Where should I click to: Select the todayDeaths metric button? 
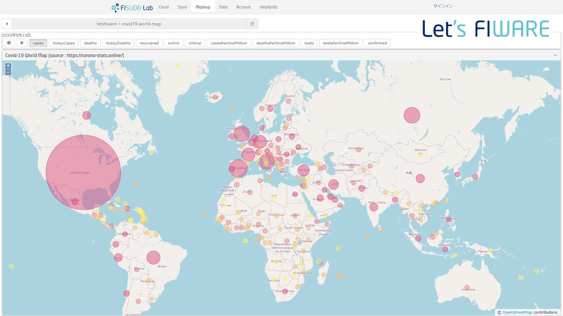118,43
